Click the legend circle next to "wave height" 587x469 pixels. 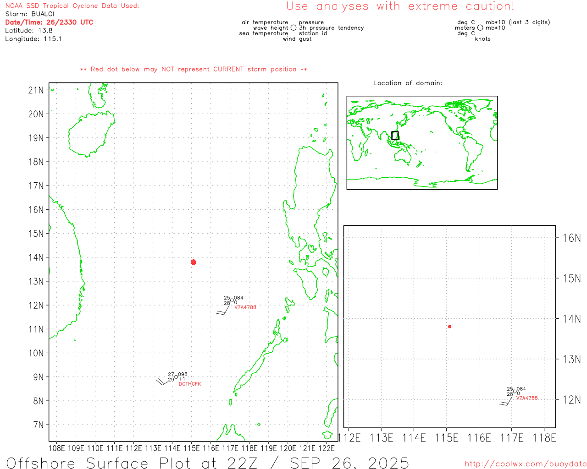click(293, 28)
